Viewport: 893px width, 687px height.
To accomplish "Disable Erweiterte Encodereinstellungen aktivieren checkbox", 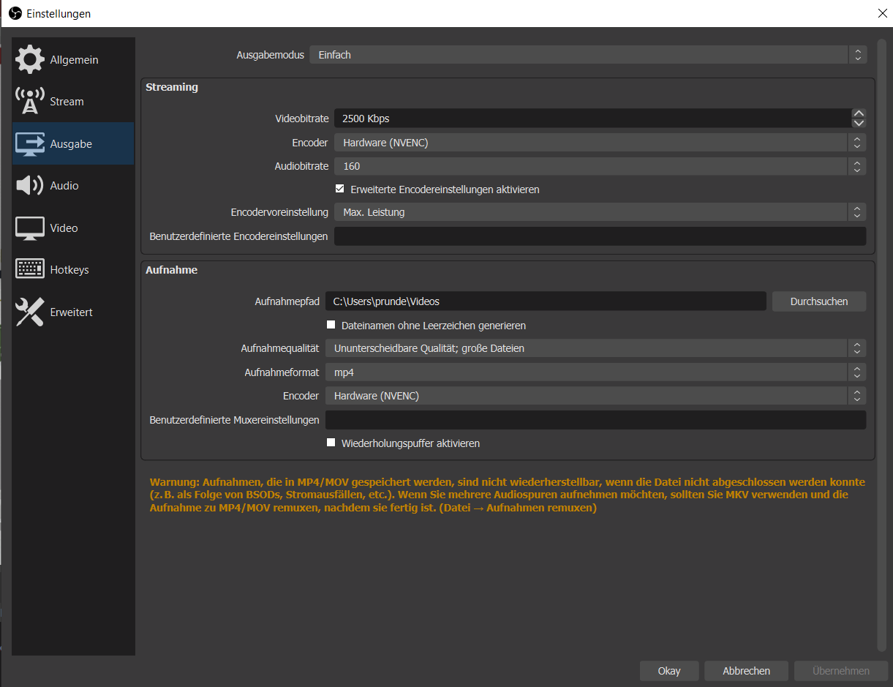I will tap(340, 189).
